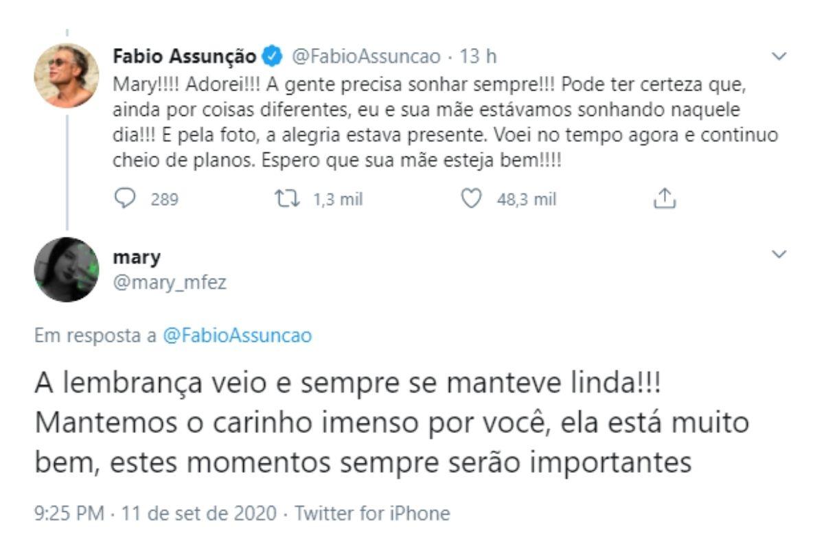824x549 pixels.
Task: Click the Twitter for iPhone source link
Action: coord(372,513)
